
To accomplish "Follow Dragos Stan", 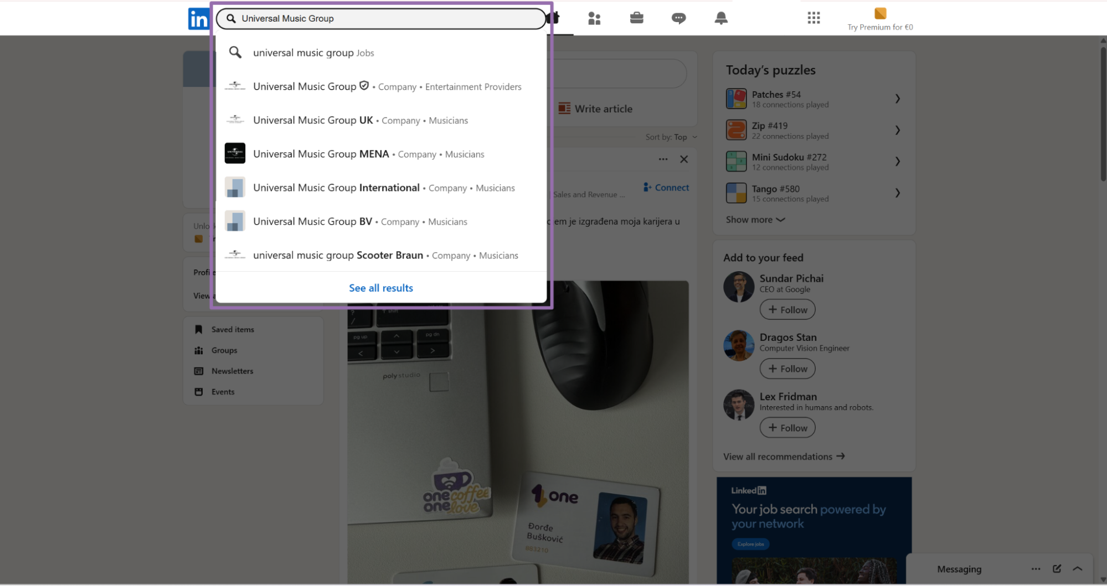I will click(787, 369).
